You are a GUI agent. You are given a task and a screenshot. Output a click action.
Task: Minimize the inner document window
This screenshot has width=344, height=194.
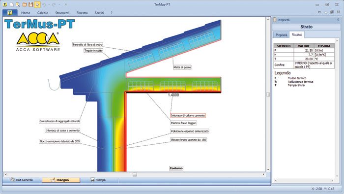pos(325,12)
